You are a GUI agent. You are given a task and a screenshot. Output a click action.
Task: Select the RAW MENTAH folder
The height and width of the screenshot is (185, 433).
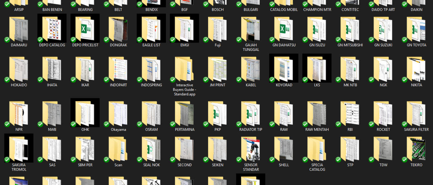[317, 114]
